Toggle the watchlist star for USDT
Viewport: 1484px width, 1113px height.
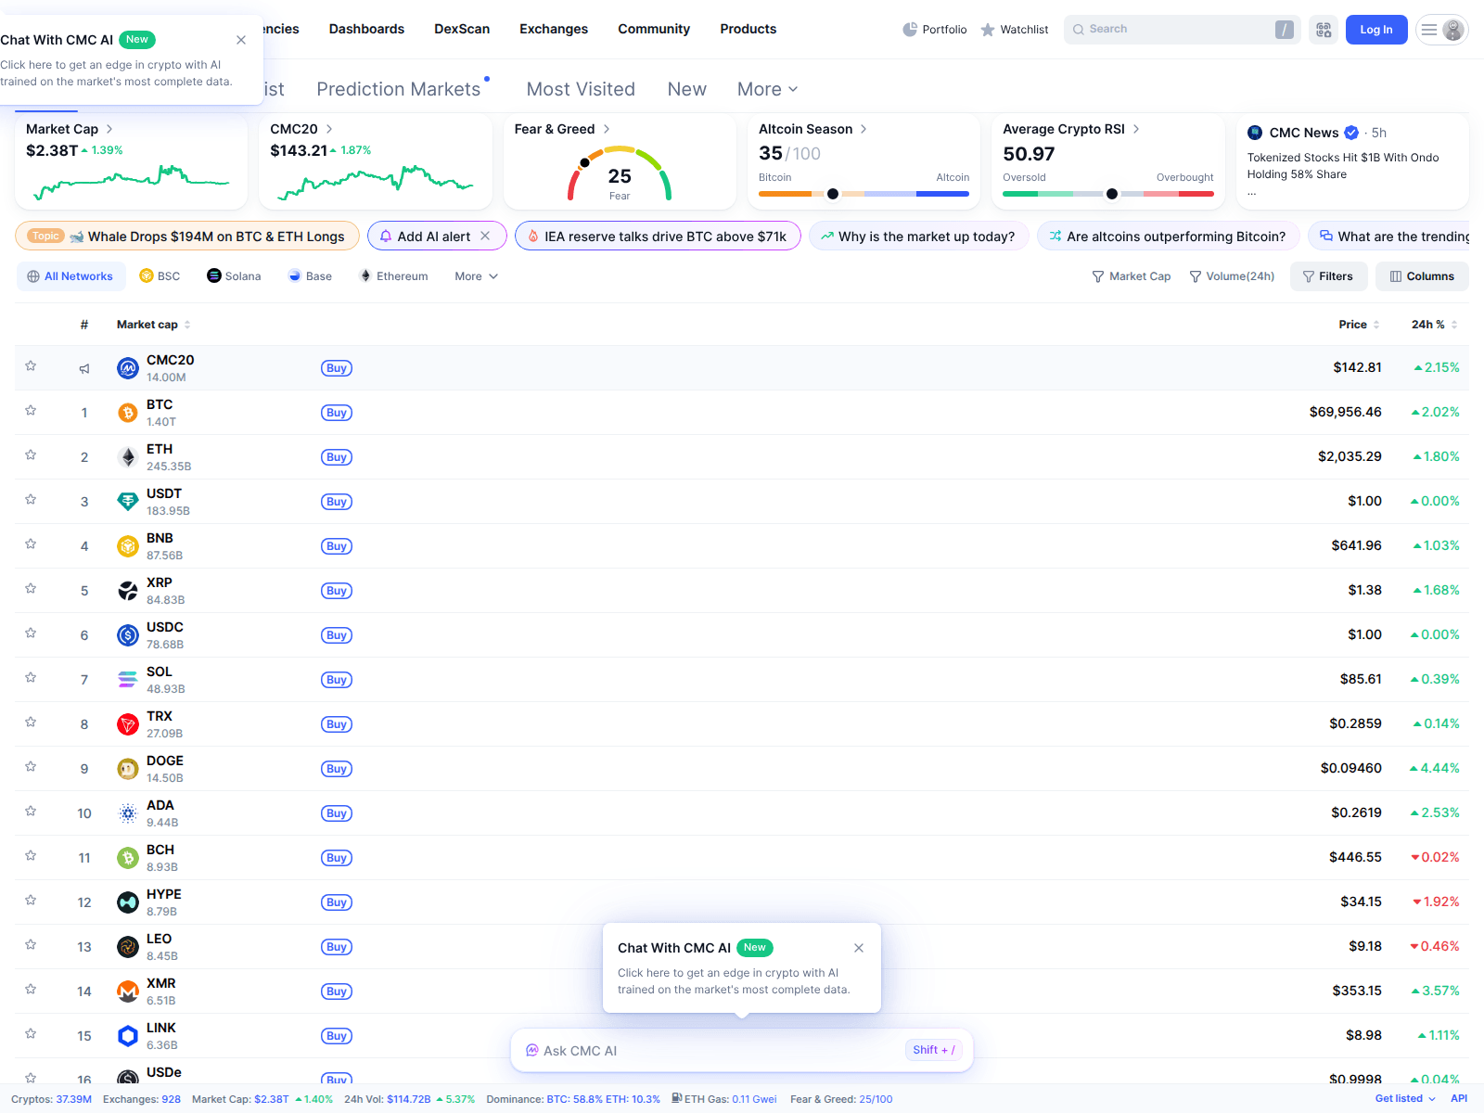[31, 500]
